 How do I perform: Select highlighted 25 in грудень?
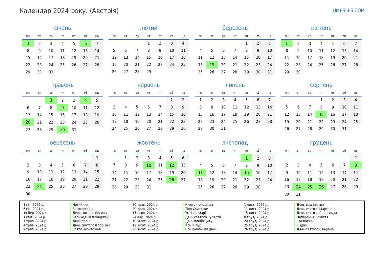click(x=309, y=187)
